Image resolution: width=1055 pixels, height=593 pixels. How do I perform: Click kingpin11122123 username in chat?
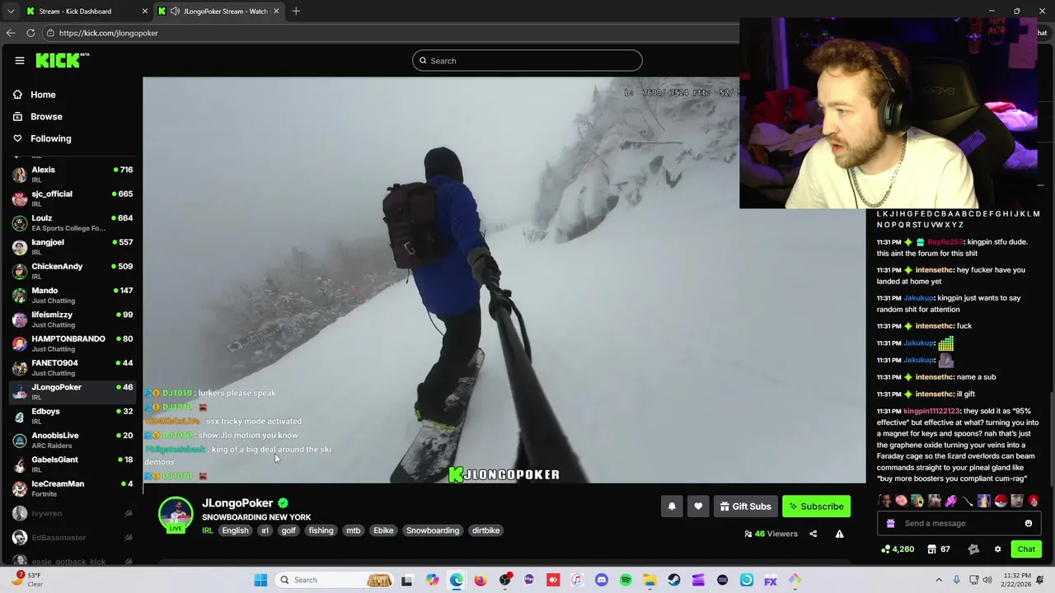931,411
